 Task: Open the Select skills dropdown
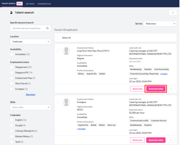[30, 107]
